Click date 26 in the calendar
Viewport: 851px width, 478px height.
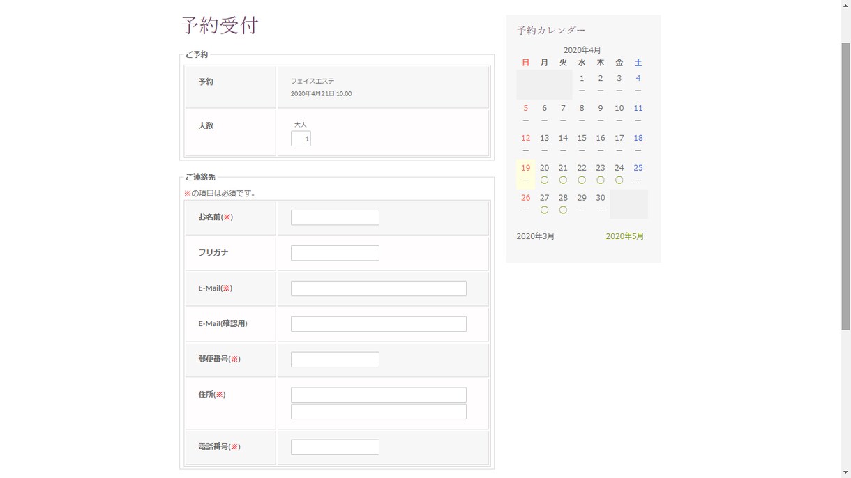[x=525, y=198]
